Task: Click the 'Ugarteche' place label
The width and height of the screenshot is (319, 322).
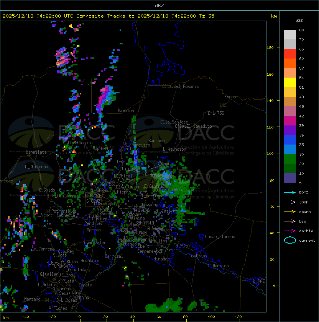Action: coord(95,242)
